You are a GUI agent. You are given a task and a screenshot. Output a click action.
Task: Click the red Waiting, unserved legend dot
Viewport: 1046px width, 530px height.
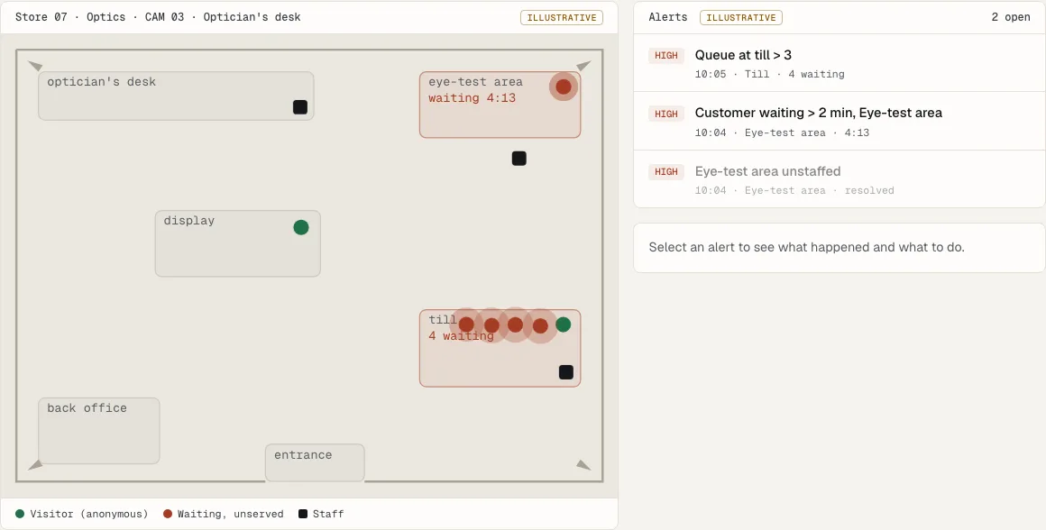tap(168, 514)
